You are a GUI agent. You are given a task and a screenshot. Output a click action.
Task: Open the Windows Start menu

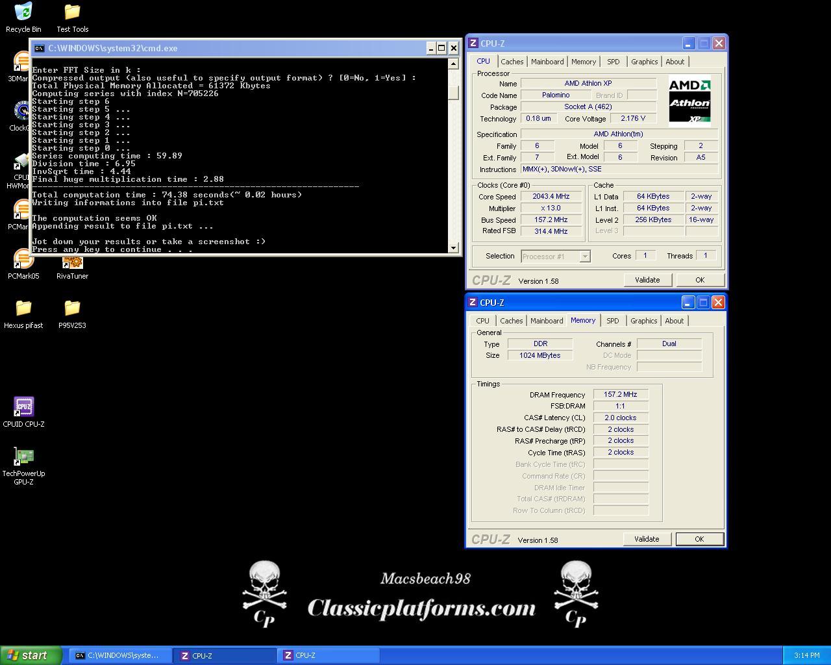(x=31, y=655)
